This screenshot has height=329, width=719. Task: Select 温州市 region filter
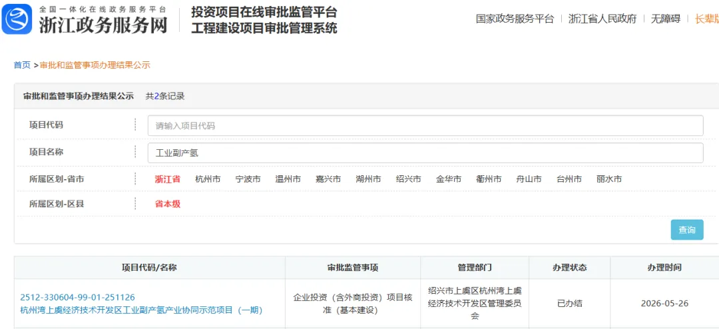[x=288, y=179]
